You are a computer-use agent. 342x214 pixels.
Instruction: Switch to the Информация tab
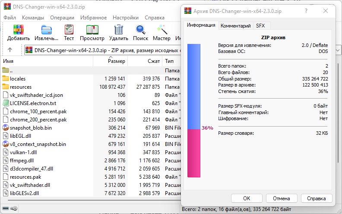pyautogui.click(x=201, y=25)
